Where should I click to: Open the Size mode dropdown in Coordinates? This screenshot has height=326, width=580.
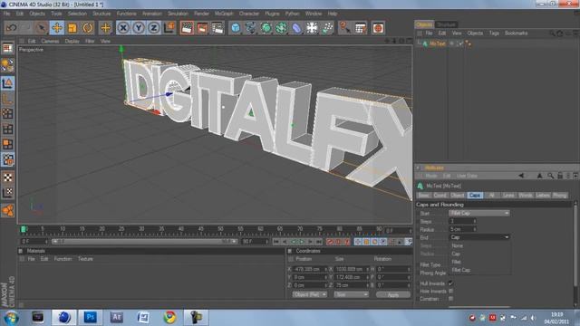tap(352, 294)
